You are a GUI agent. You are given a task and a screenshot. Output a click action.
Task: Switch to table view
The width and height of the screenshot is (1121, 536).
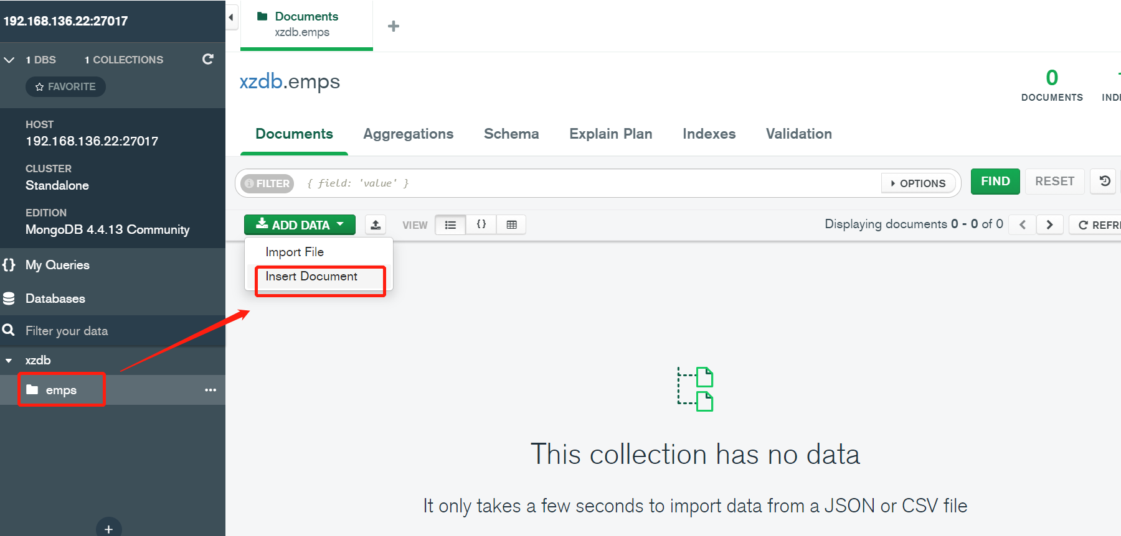pos(511,224)
